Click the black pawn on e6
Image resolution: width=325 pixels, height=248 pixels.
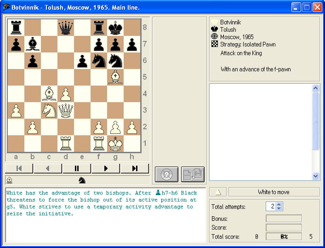82,60
